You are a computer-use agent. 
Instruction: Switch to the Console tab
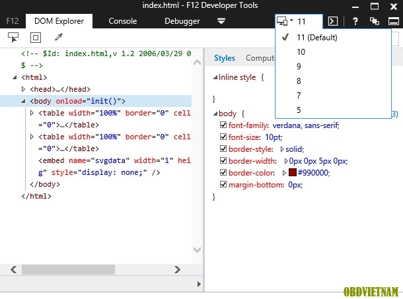pyautogui.click(x=122, y=21)
